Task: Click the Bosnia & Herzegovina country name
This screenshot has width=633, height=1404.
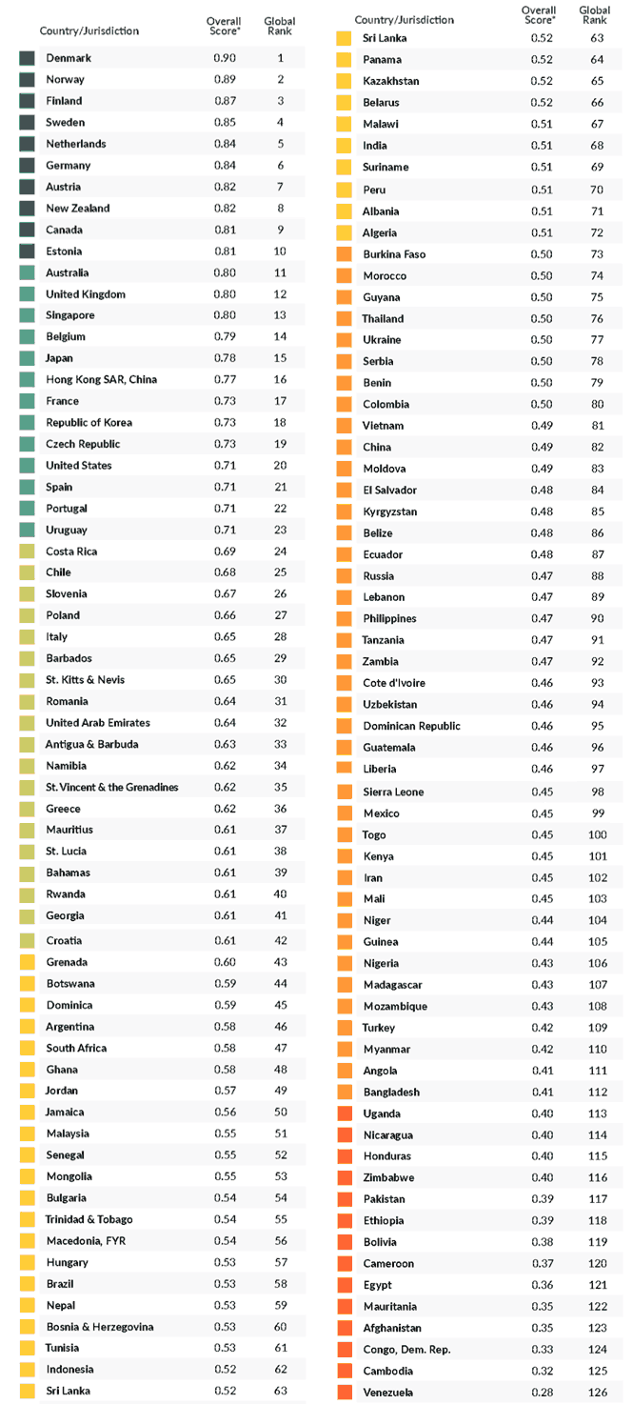Action: [99, 1327]
